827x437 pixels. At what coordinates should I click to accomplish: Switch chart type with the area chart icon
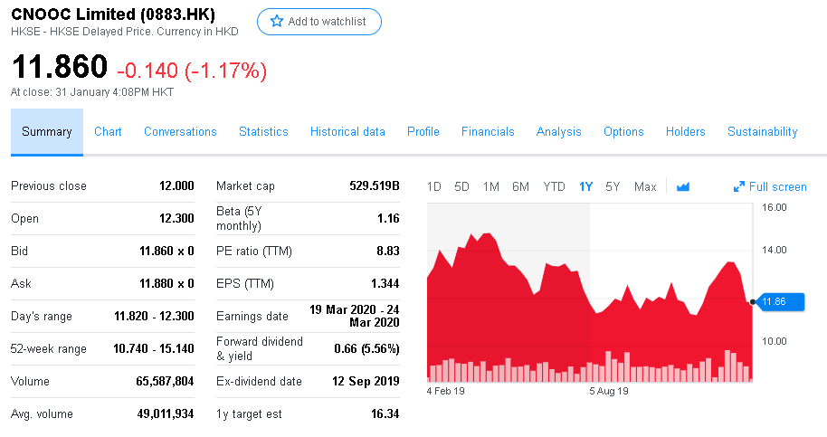coord(683,187)
